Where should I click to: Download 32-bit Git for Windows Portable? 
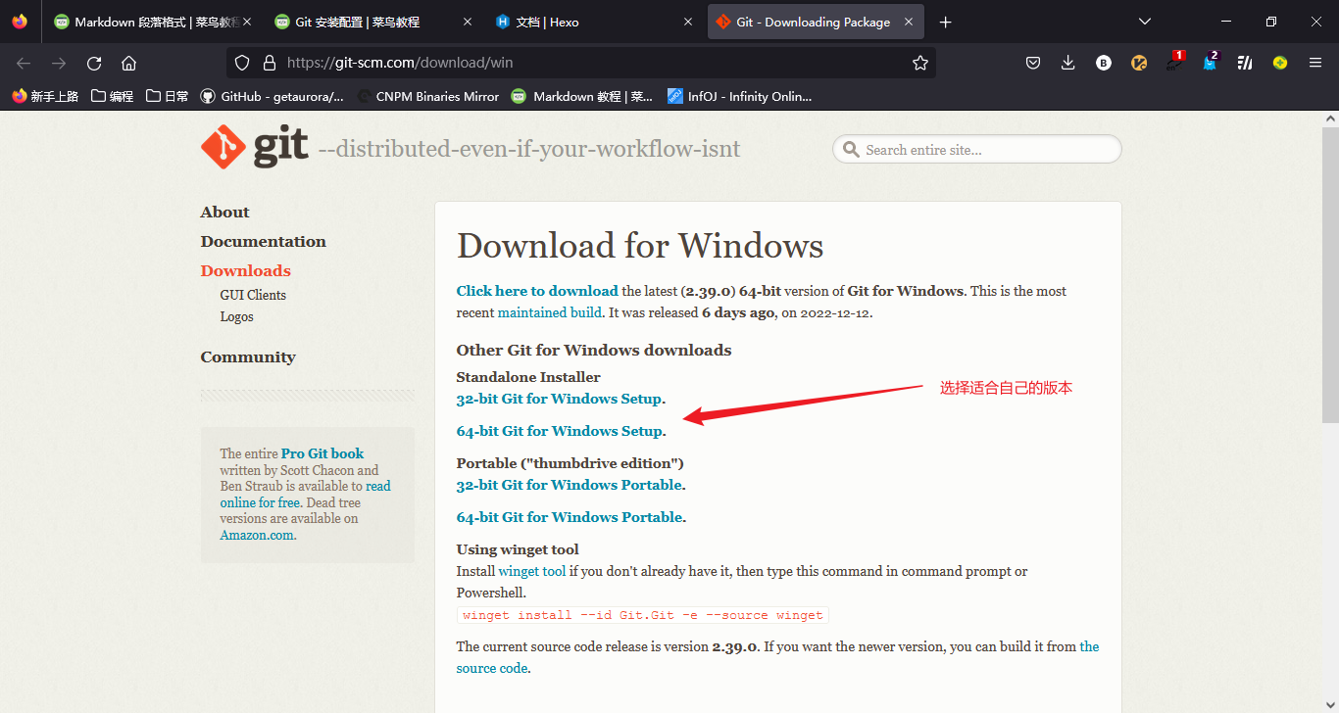point(569,485)
